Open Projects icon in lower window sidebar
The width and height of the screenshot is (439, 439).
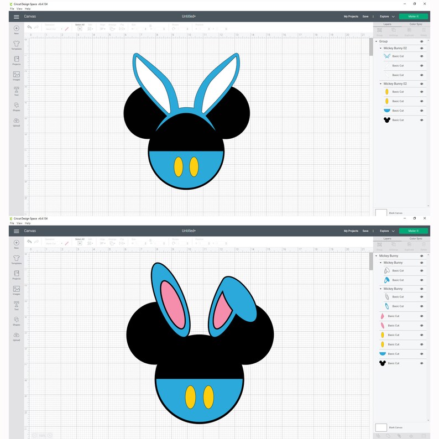click(17, 275)
